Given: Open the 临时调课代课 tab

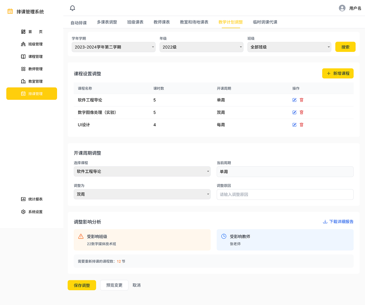Looking at the screenshot, I should pyautogui.click(x=265, y=22).
